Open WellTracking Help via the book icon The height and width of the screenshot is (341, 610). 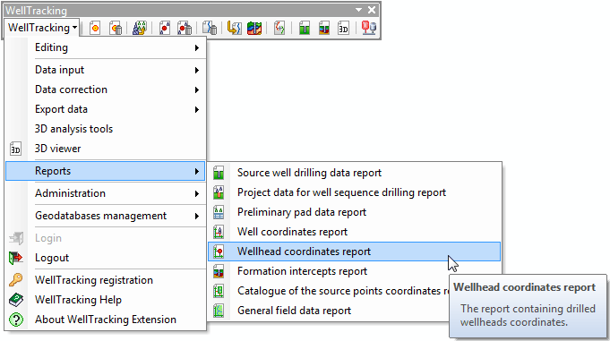16,300
